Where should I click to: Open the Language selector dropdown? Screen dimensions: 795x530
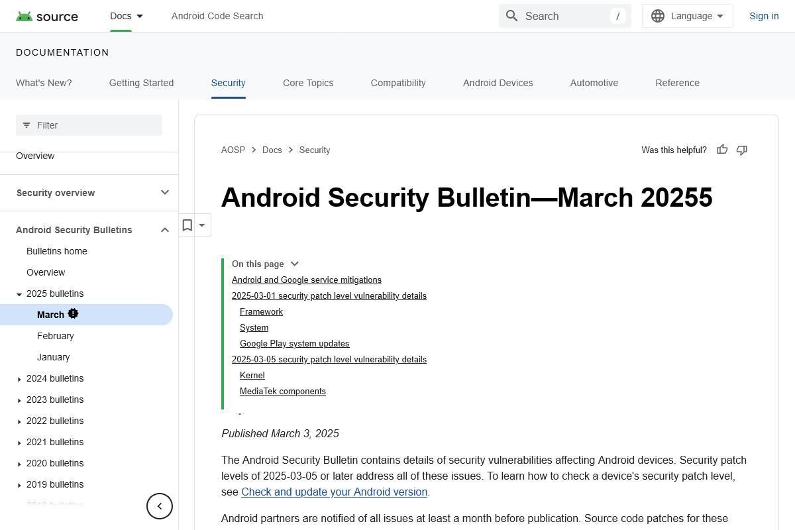(x=688, y=16)
